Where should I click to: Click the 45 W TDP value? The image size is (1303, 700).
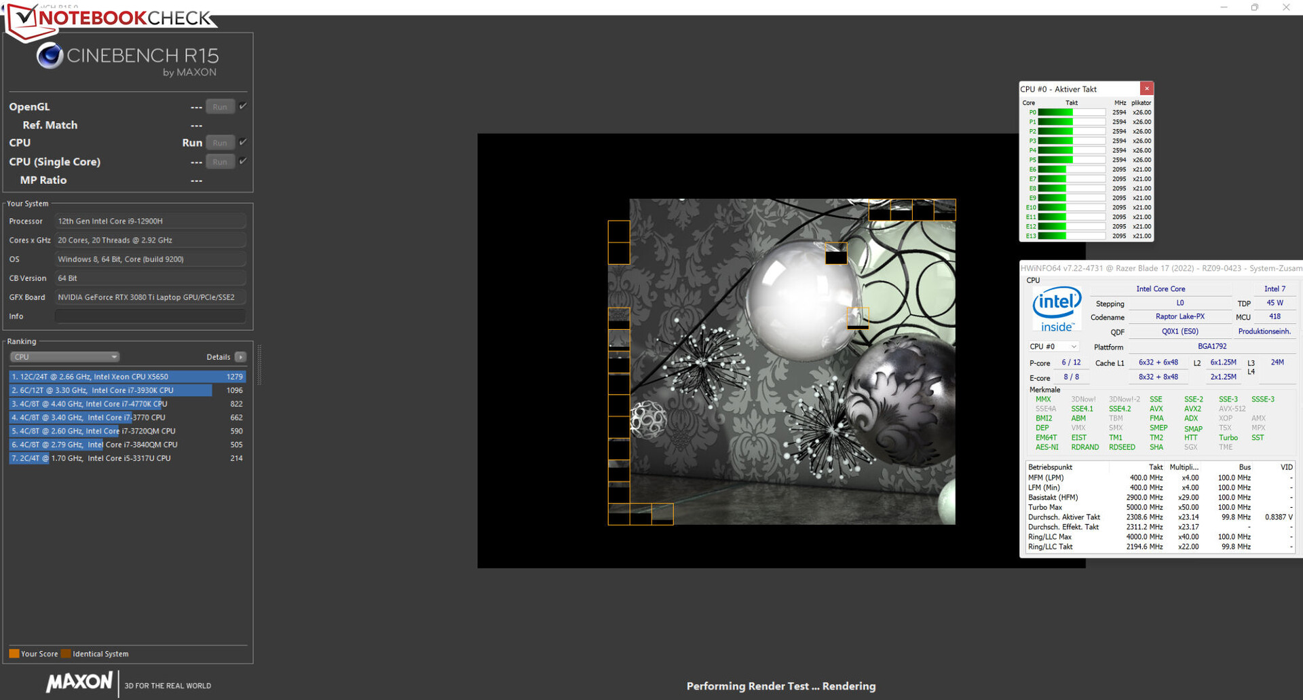(1274, 303)
